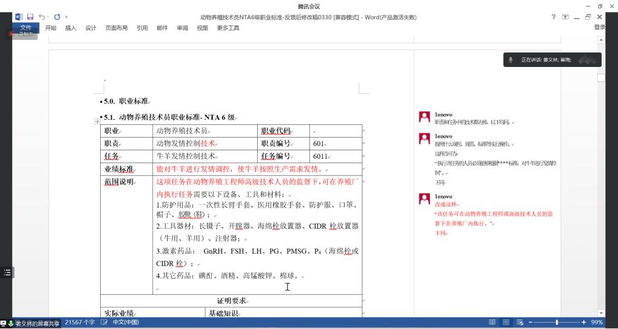Open the 视图 ribbon tab
618x329 pixels.
point(202,28)
